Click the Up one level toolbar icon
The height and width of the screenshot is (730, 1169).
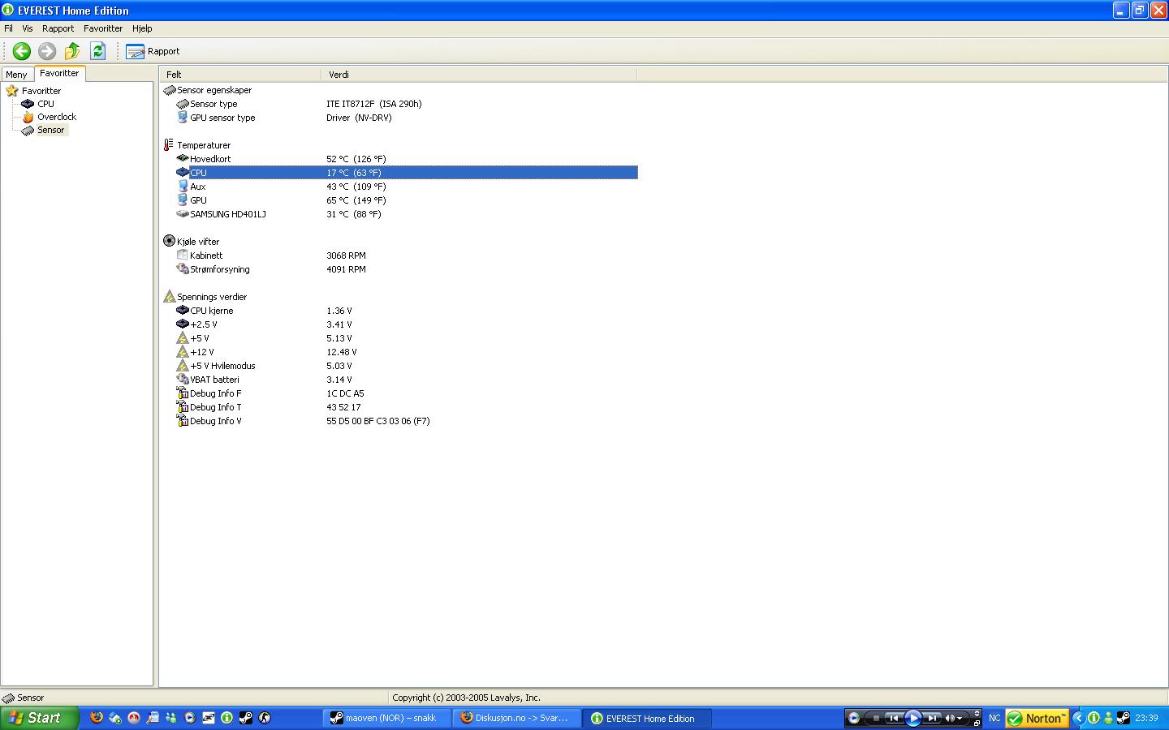[x=72, y=51]
